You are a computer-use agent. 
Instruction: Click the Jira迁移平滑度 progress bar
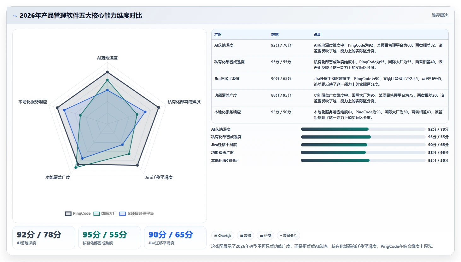click(363, 145)
